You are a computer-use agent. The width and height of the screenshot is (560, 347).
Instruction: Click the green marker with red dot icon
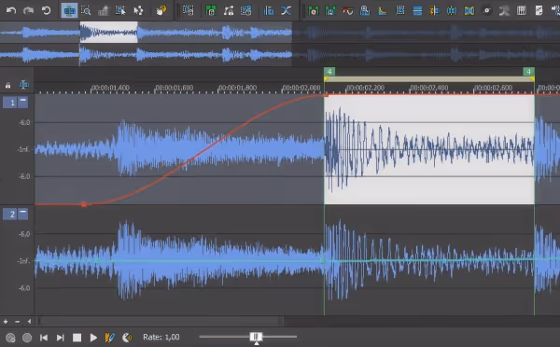314,10
